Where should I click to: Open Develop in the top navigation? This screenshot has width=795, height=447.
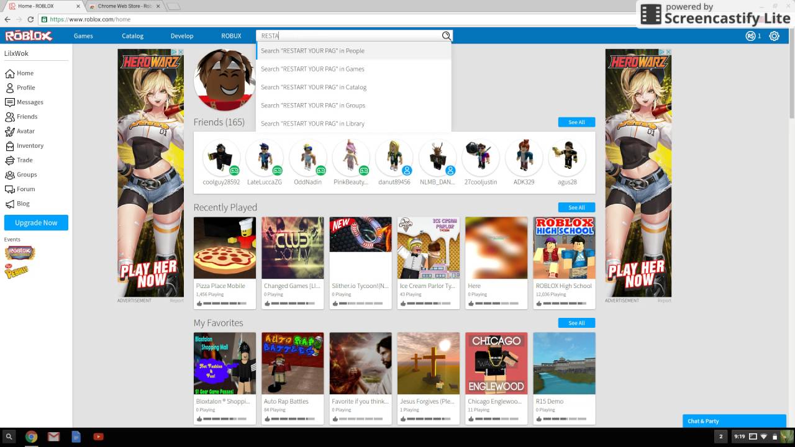[182, 36]
